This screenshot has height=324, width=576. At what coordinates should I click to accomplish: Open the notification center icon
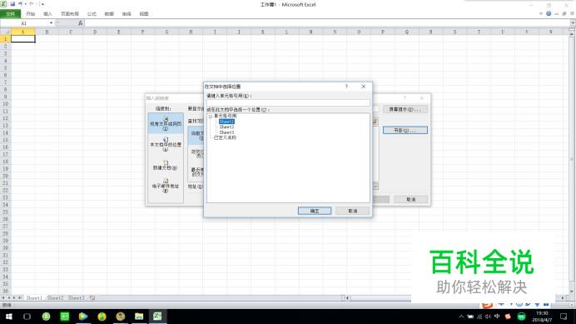click(564, 317)
